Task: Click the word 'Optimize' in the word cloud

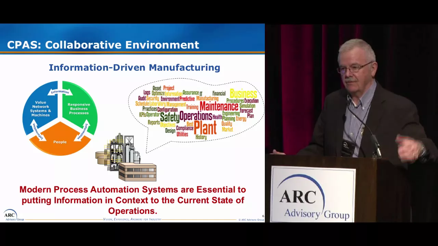Action: [x=158, y=93]
